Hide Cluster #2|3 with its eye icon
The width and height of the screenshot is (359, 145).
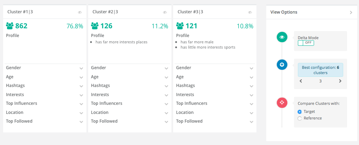tap(165, 12)
